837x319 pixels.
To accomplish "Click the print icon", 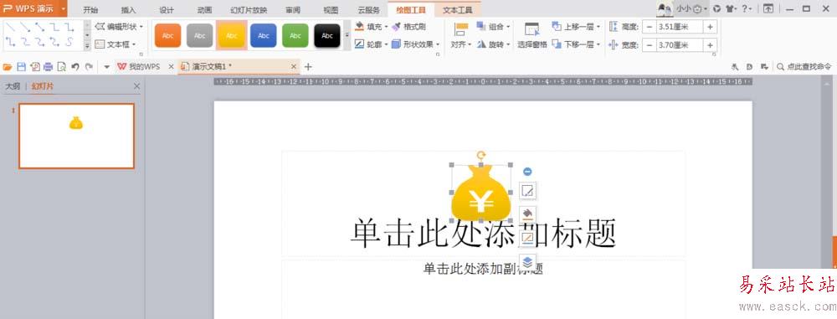I will tap(48, 67).
